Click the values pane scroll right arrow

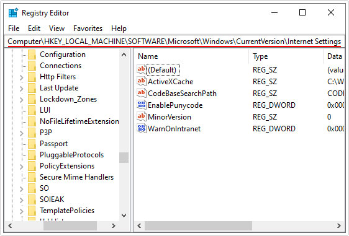(x=339, y=226)
